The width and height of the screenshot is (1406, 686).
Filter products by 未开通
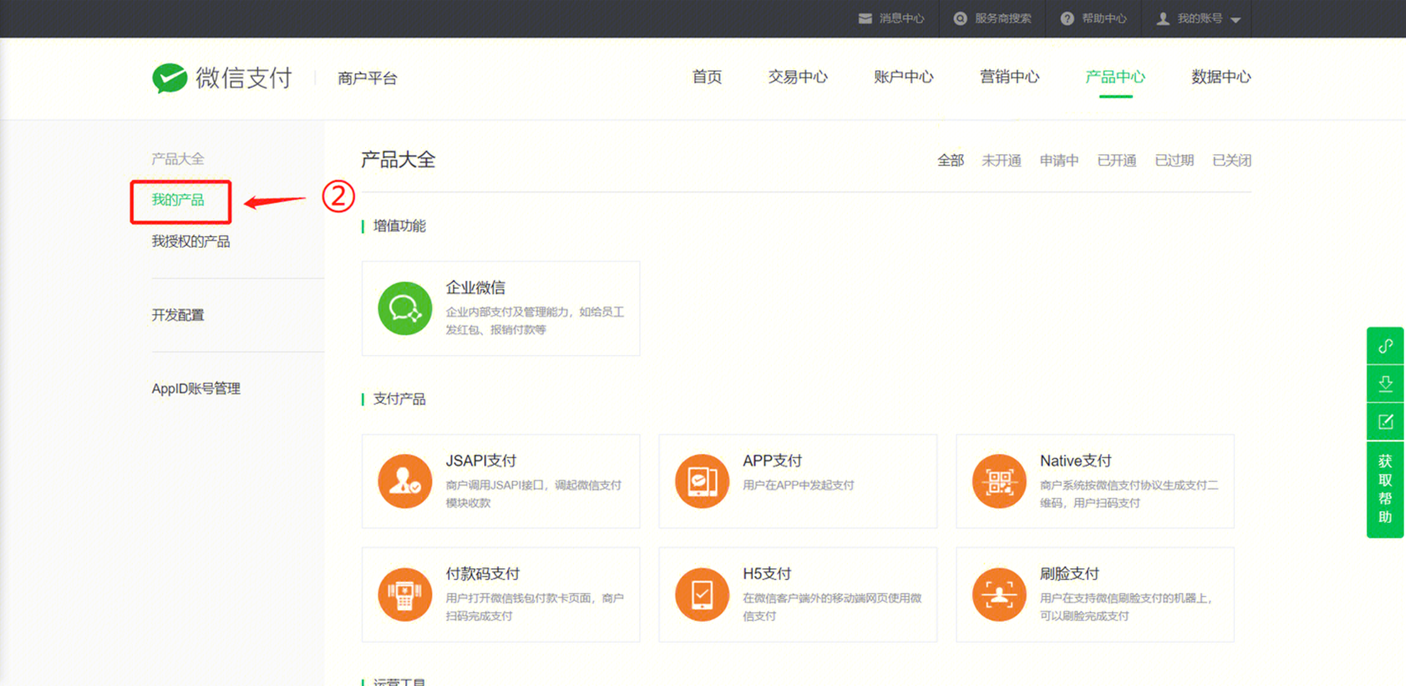tap(1002, 160)
